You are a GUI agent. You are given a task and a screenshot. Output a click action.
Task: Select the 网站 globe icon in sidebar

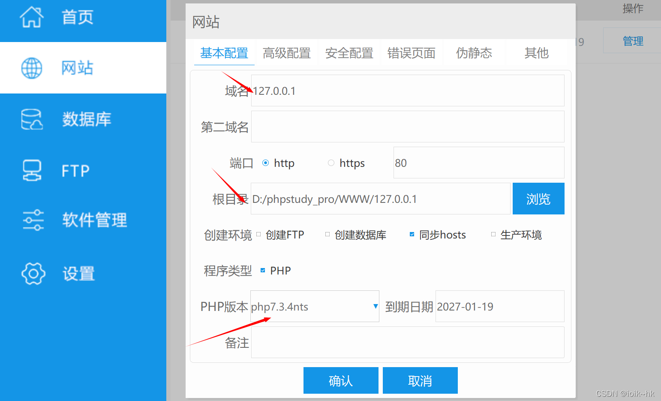31,68
